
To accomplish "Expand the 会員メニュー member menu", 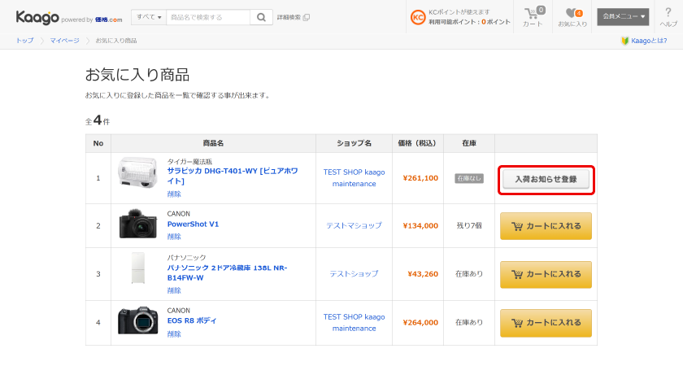I will [x=623, y=16].
